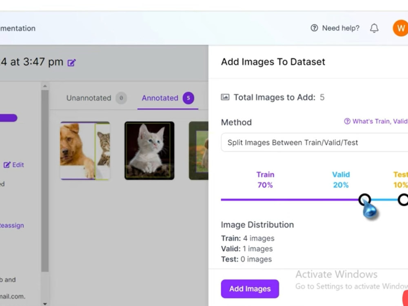Click the Add Images button
Viewport: 408px width, 306px height.
point(250,289)
